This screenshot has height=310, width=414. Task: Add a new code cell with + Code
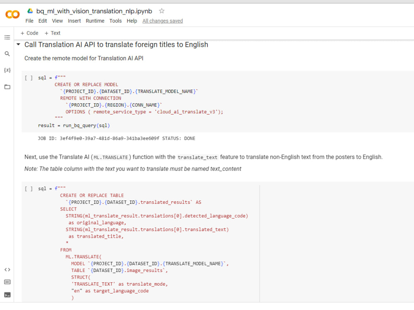pos(29,33)
